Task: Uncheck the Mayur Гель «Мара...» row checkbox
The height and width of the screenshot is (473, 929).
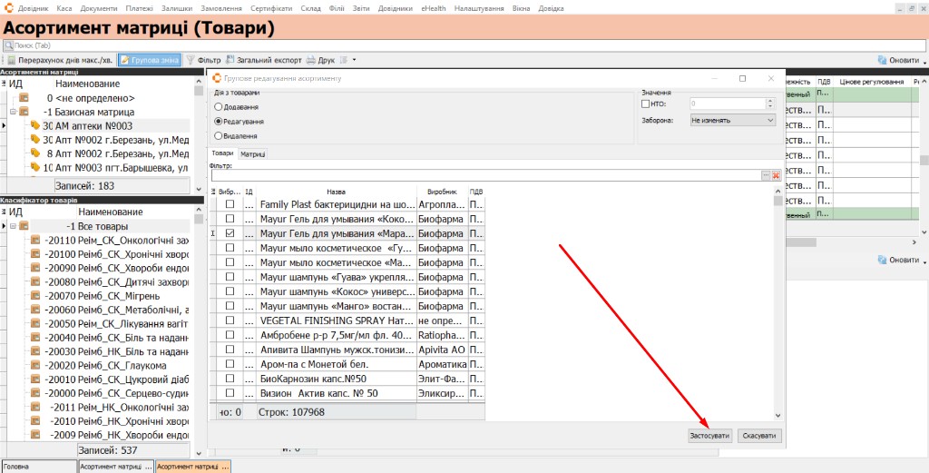Action: (x=230, y=233)
